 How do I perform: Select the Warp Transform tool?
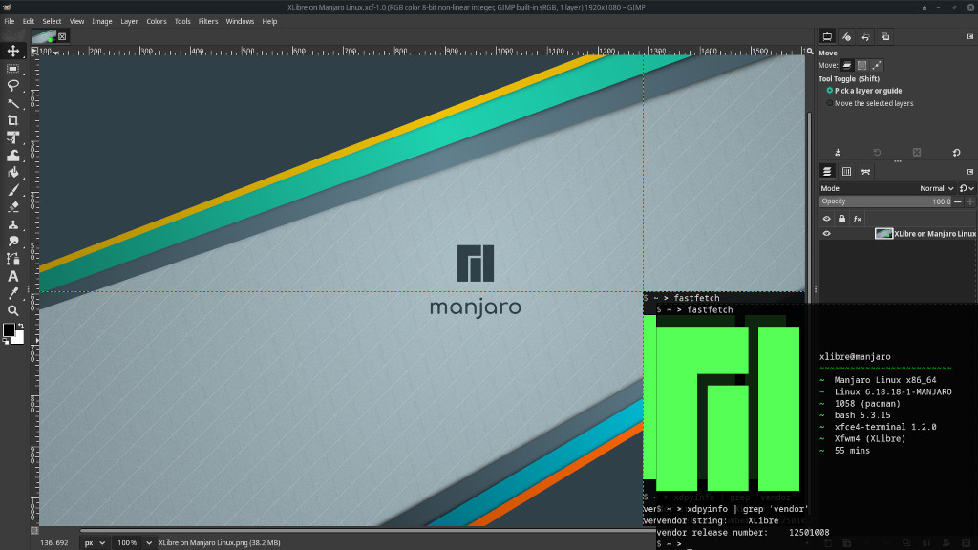[x=13, y=156]
